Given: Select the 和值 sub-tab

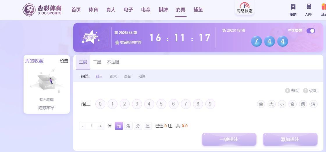Looking at the screenshot, I should point(142,76).
